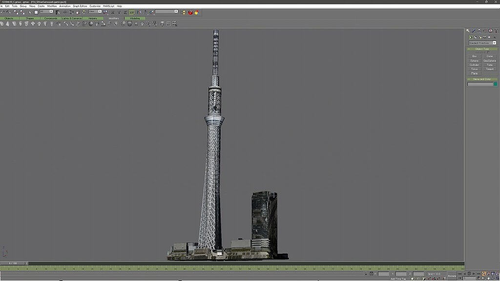Image resolution: width=500 pixels, height=281 pixels.
Task: Switch to the Display command panel
Action: pos(491,31)
